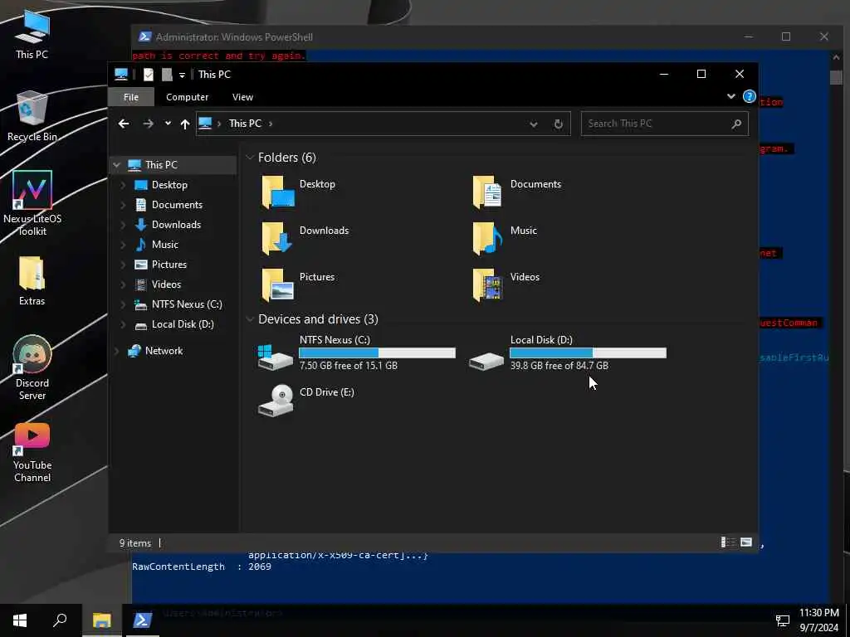Expand the ribbon with the chevron

(x=730, y=96)
